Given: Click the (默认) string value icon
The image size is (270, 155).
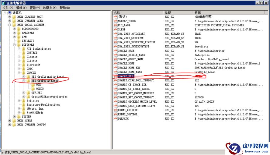Looking at the screenshot, I should pyautogui.click(x=115, y=16).
